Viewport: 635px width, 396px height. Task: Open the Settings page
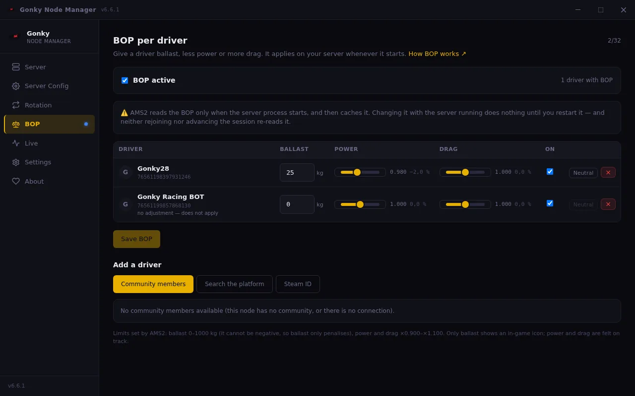click(x=49, y=162)
